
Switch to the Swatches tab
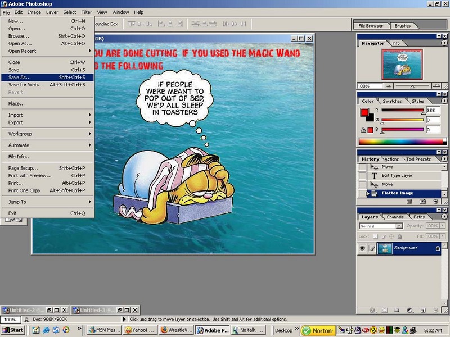[x=392, y=101]
